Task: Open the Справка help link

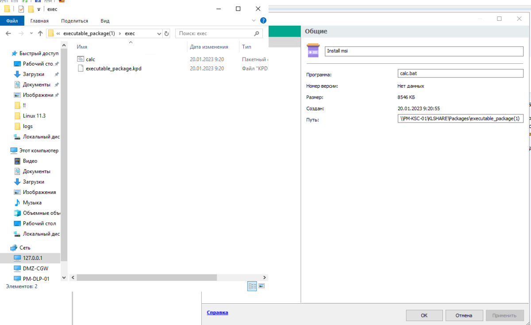Action: [217, 313]
